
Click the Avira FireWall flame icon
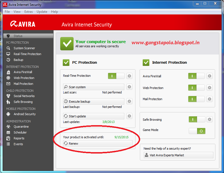pyautogui.click(x=8, y=72)
